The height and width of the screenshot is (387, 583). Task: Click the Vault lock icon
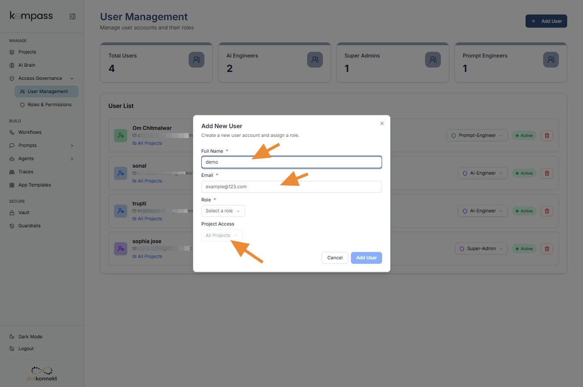[12, 213]
